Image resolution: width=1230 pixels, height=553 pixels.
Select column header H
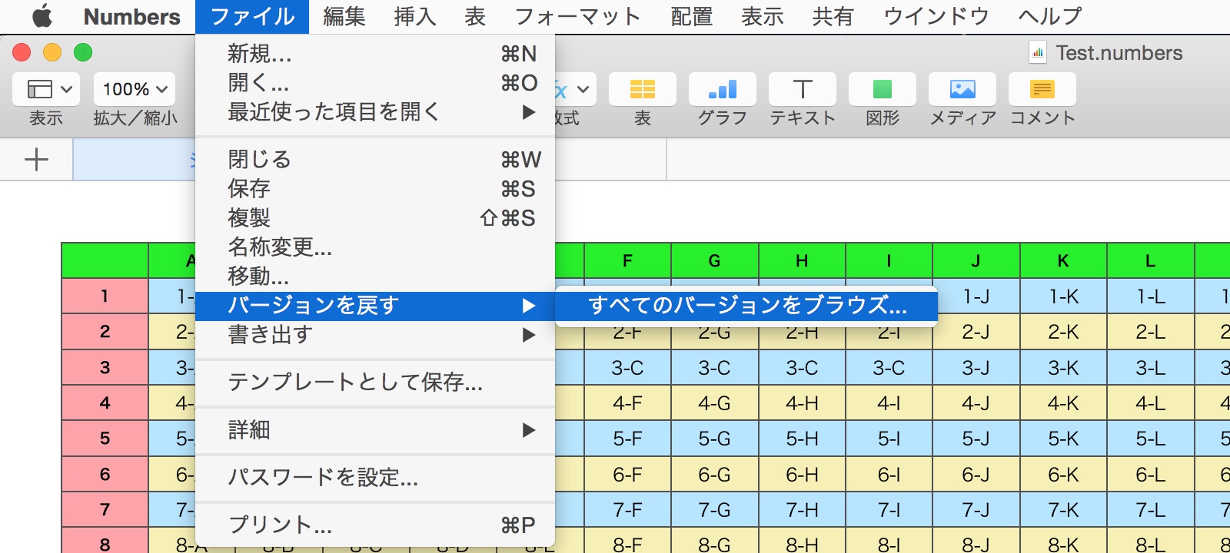coord(802,261)
